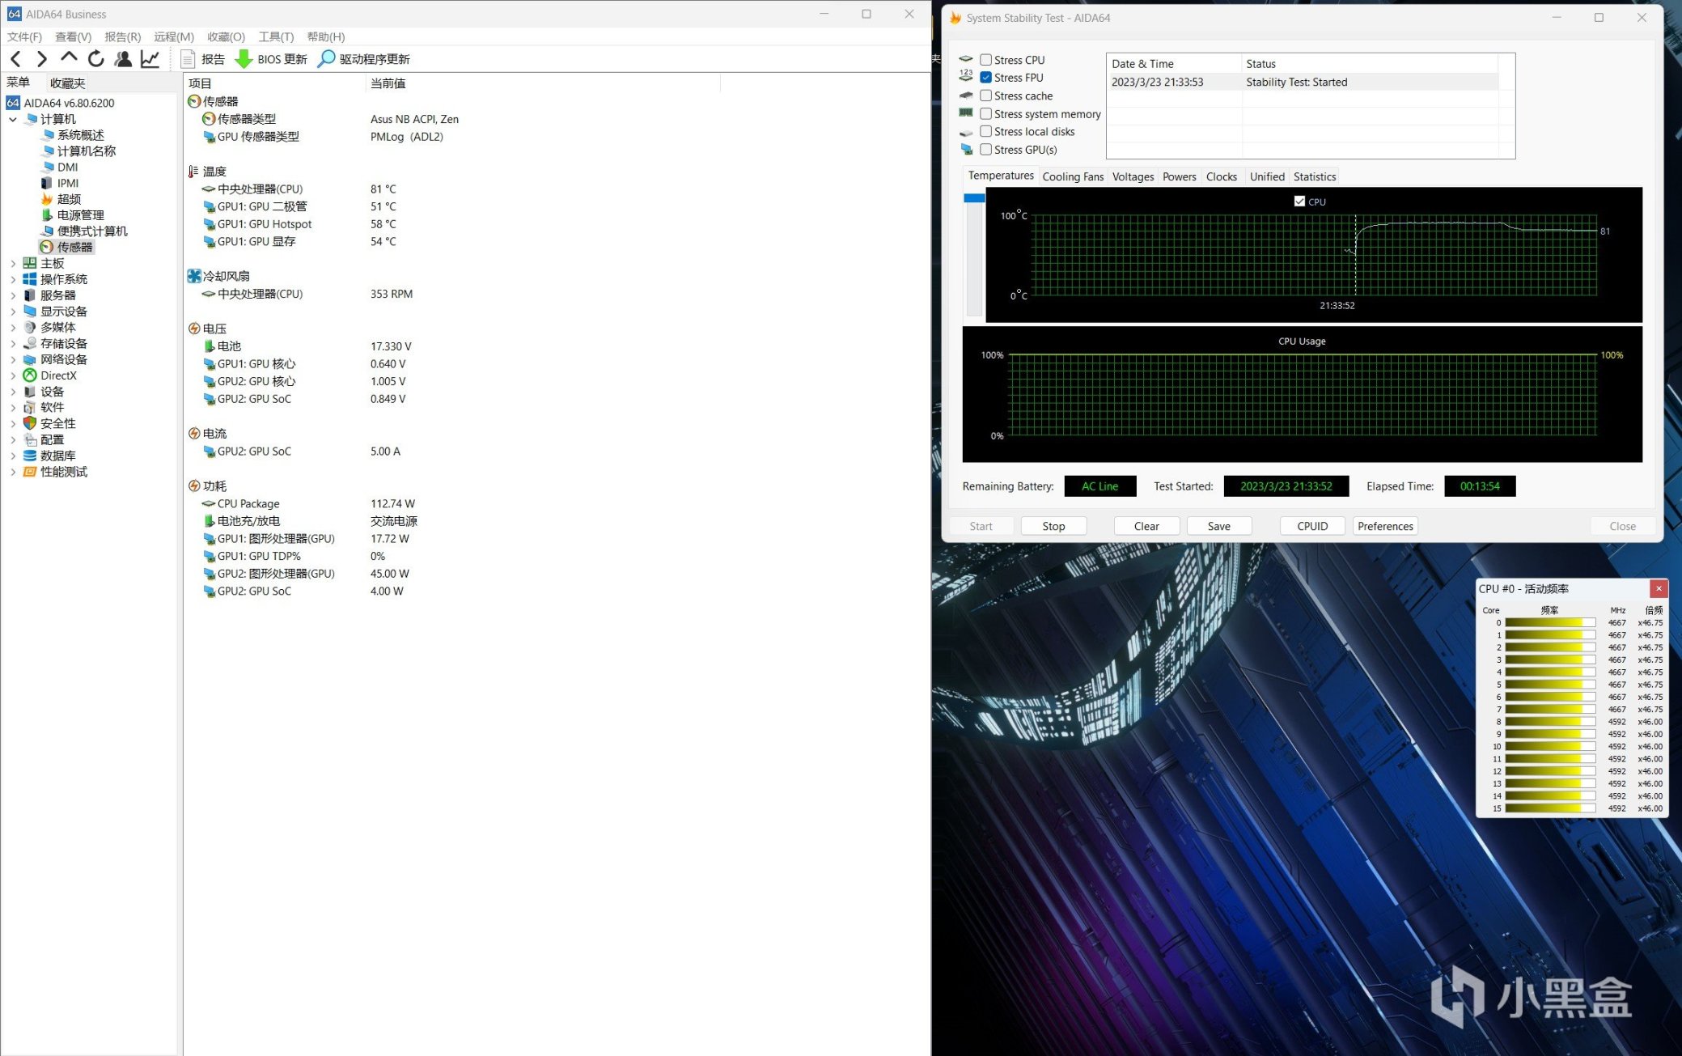Click the 驱动程序更新 magnifier icon
1682x1056 pixels.
coord(325,59)
